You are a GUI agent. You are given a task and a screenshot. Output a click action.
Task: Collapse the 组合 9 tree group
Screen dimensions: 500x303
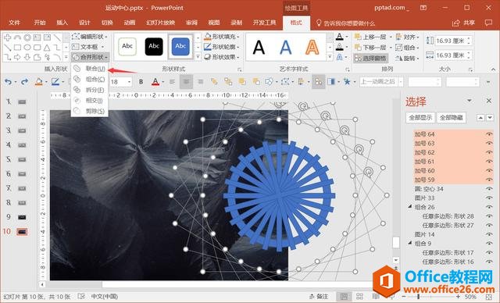[410, 243]
